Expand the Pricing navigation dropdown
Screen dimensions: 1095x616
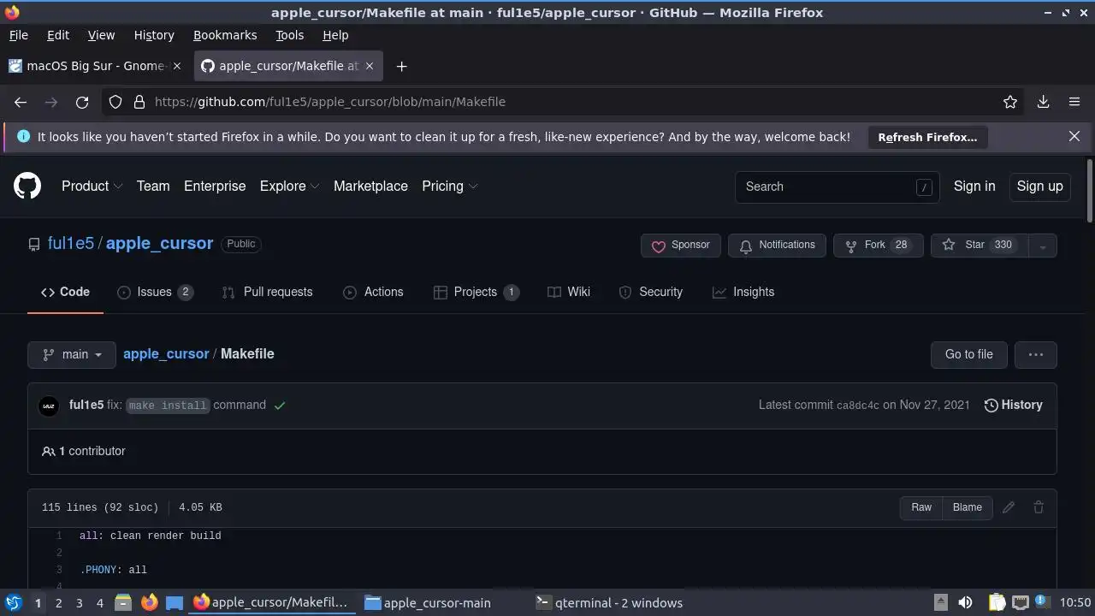(x=449, y=186)
